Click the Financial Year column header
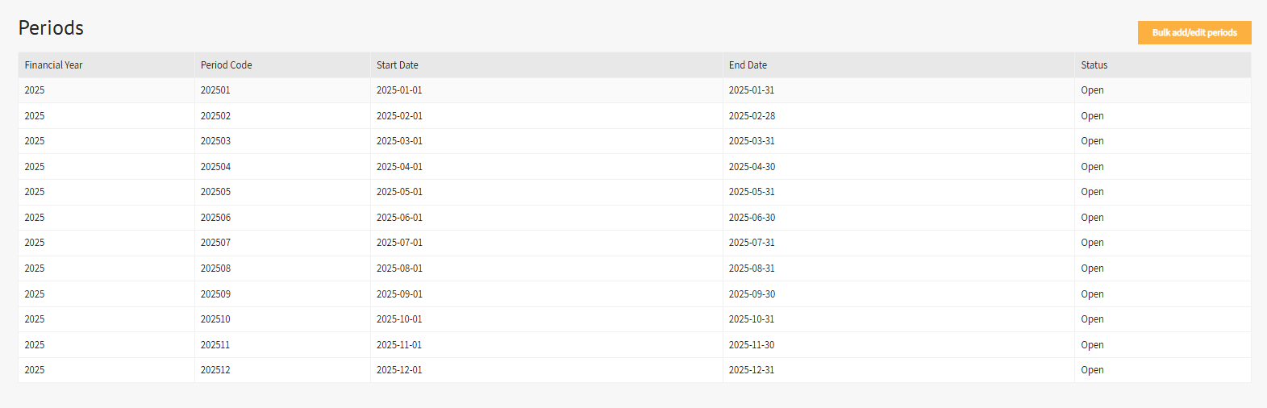The height and width of the screenshot is (408, 1267). pos(53,65)
